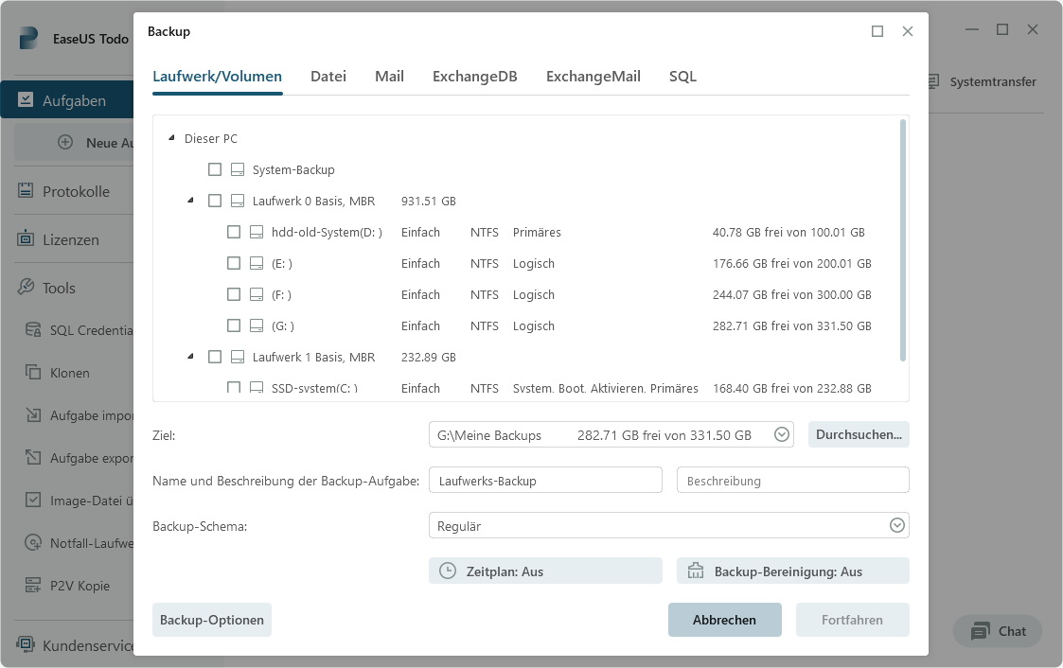Click into the Laufwerks-Backup name field
This screenshot has width=1063, height=668.
click(x=545, y=481)
